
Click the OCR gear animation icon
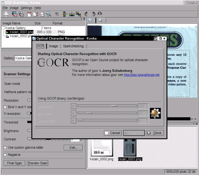(x=155, y=113)
